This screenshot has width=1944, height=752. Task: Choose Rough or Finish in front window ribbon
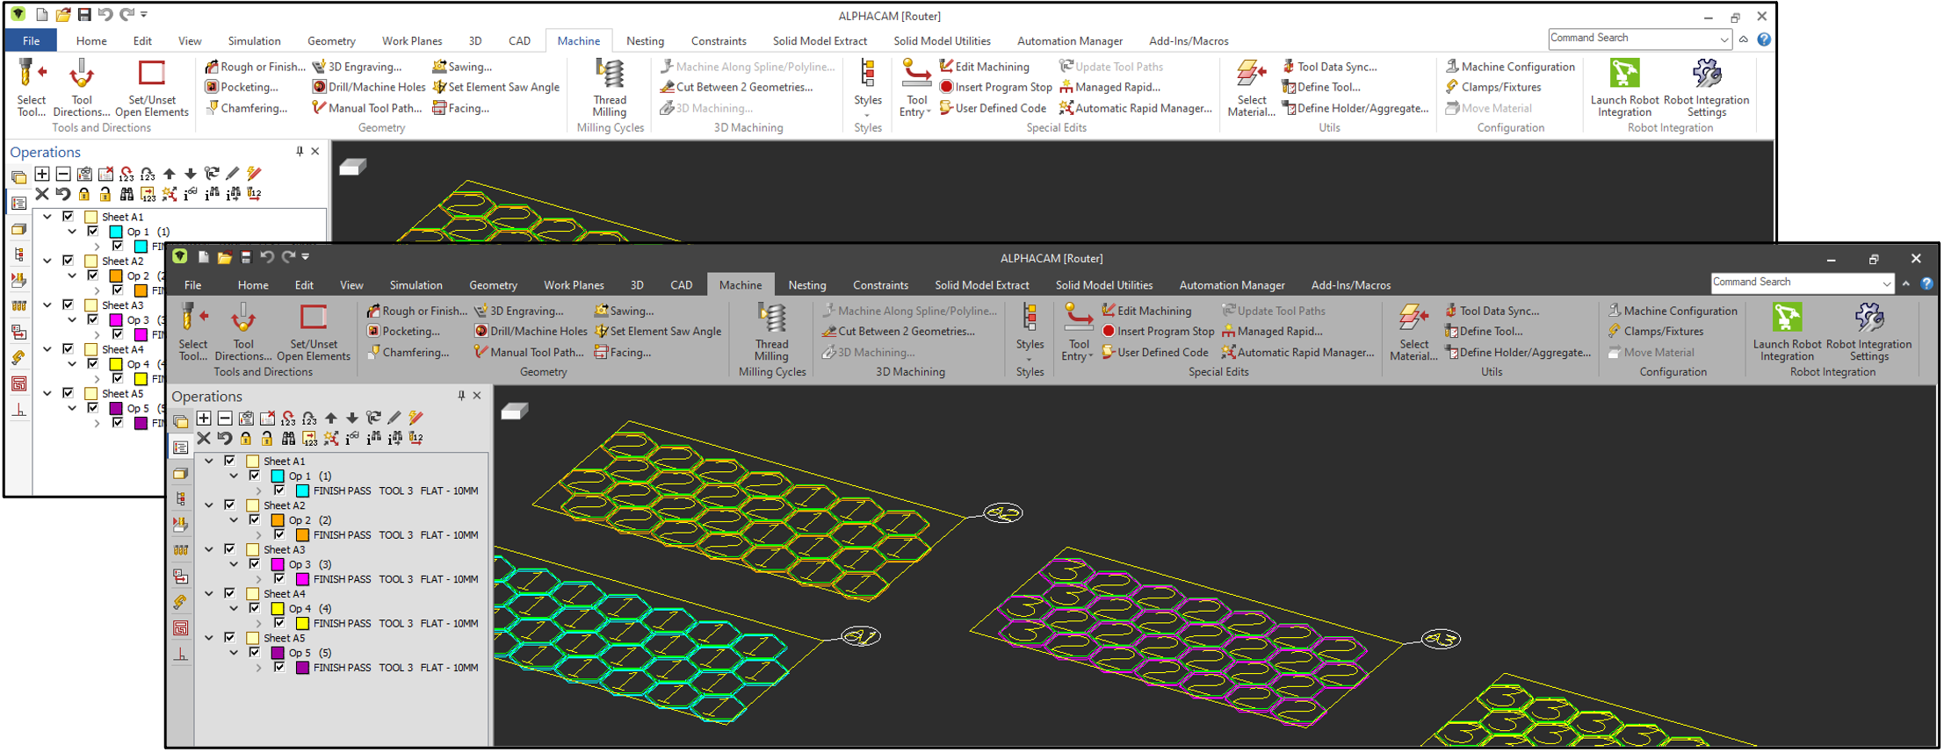tap(417, 311)
